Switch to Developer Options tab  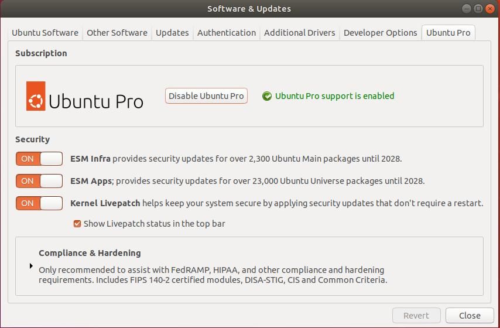[x=380, y=33]
